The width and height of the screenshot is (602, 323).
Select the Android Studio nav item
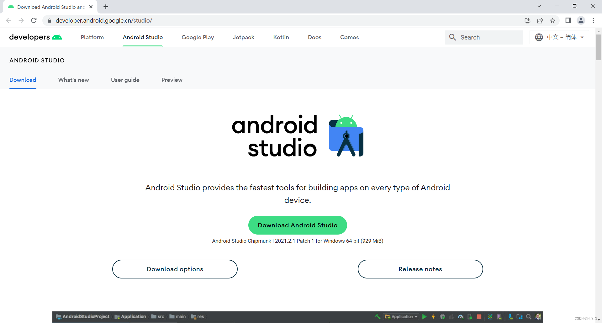143,37
